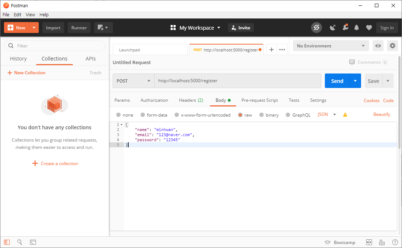Image resolution: width=402 pixels, height=248 pixels.
Task: Open a new request tab with plus icon
Action: 272,50
